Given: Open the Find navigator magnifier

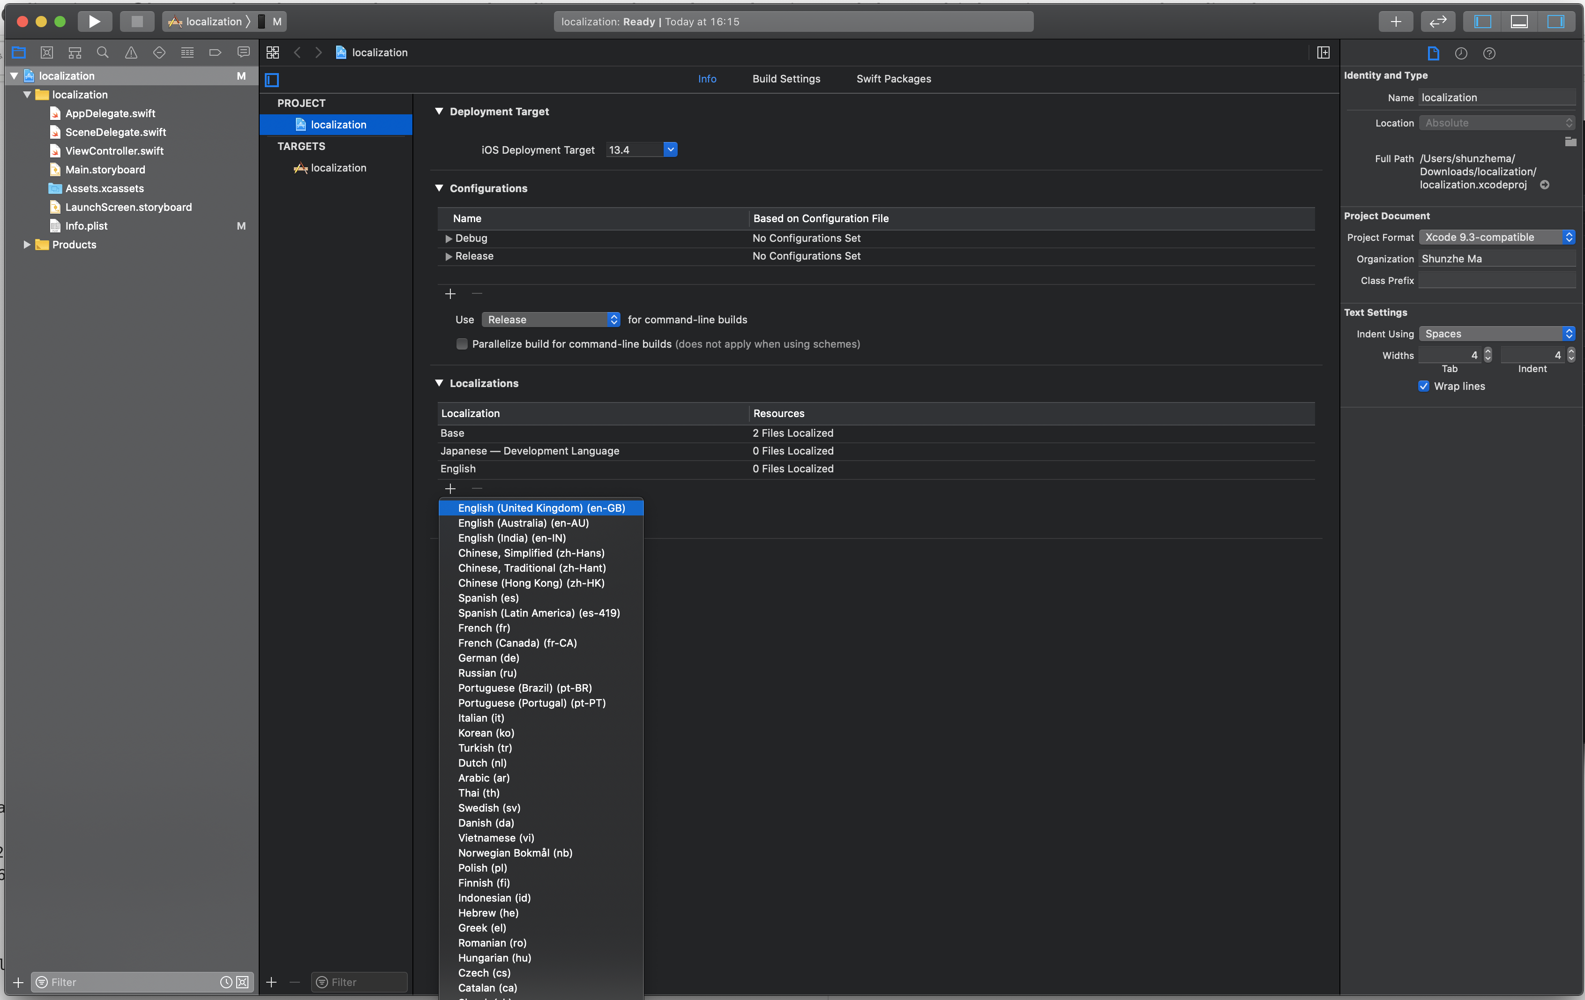Looking at the screenshot, I should click(103, 52).
